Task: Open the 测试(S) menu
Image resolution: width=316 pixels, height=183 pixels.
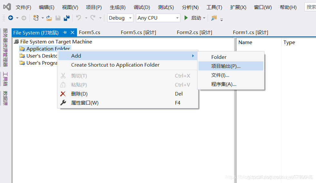Action: 166,7
